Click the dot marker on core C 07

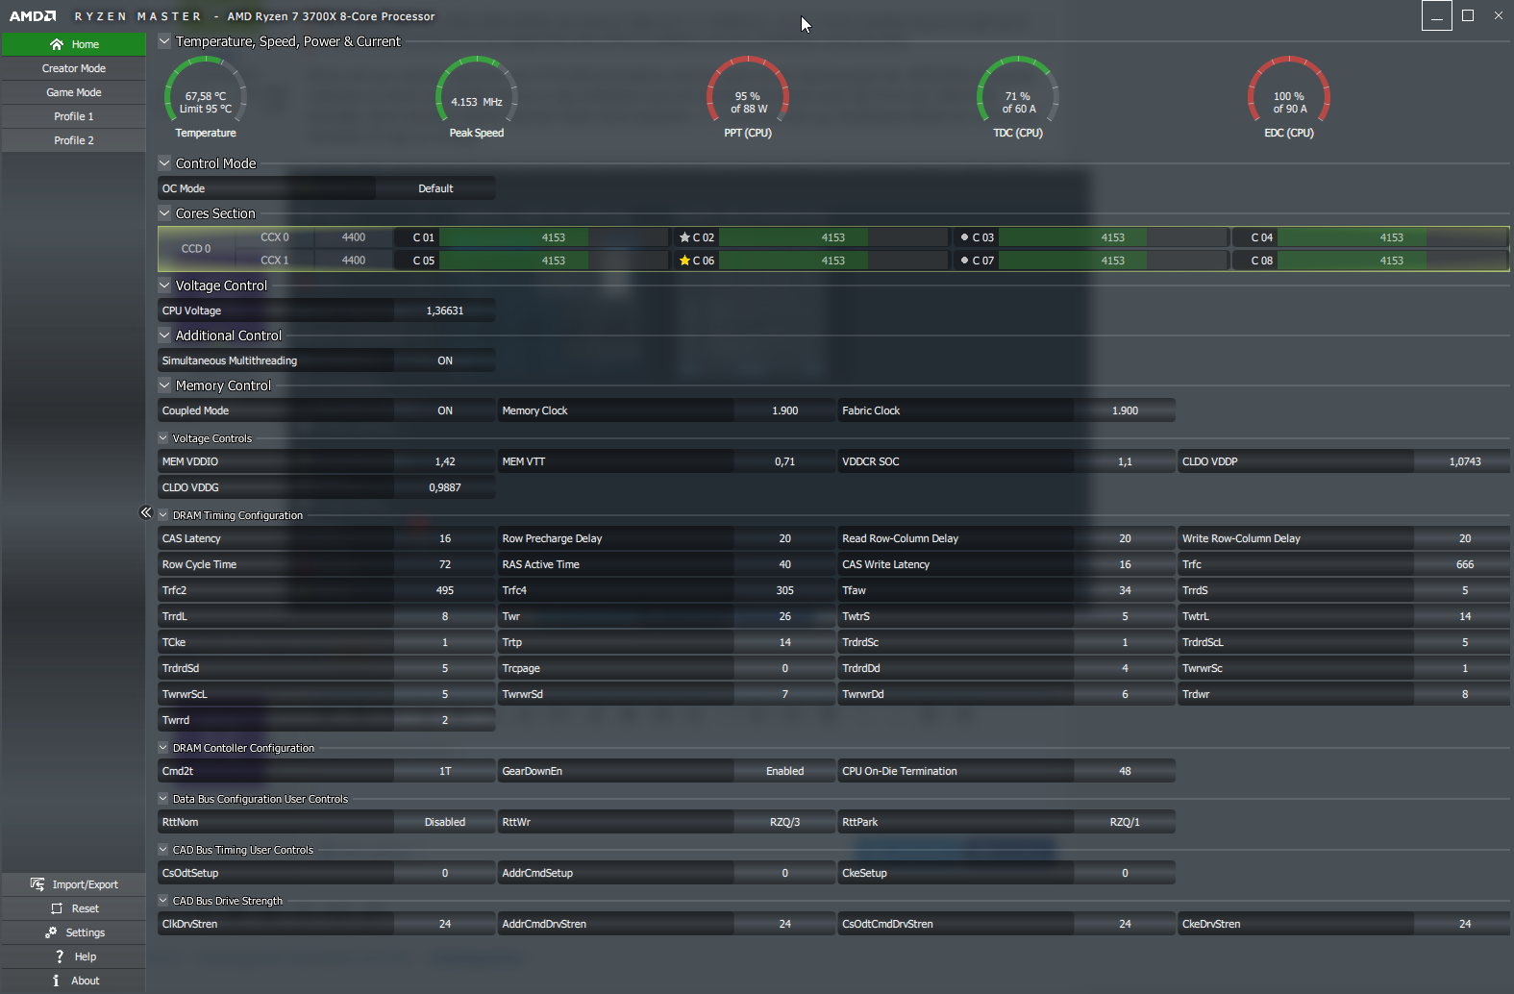pos(964,261)
